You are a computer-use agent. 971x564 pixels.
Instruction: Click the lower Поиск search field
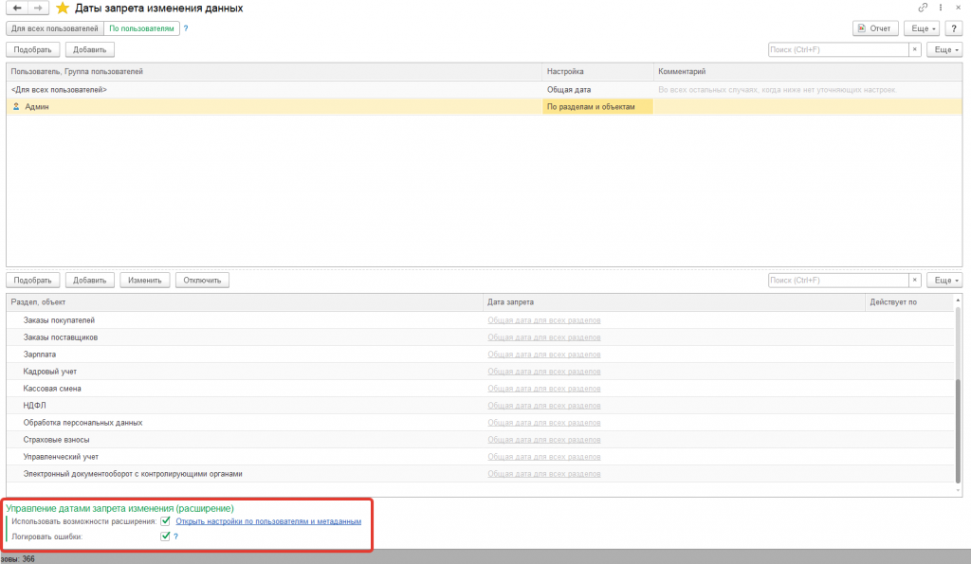[838, 281]
